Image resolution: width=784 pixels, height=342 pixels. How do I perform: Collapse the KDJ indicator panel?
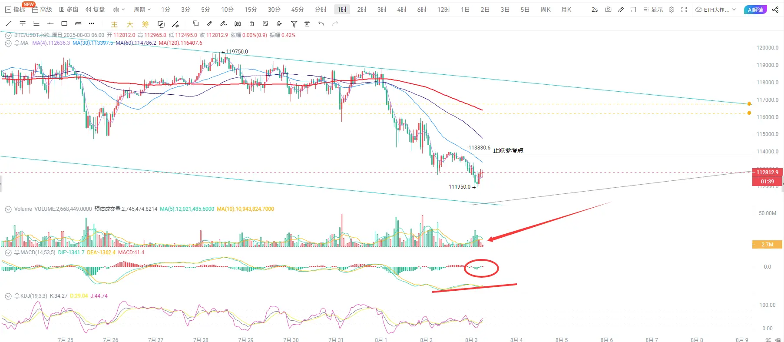(x=8, y=296)
